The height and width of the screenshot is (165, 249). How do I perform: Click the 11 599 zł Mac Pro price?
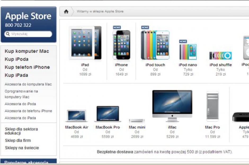[x=212, y=137]
